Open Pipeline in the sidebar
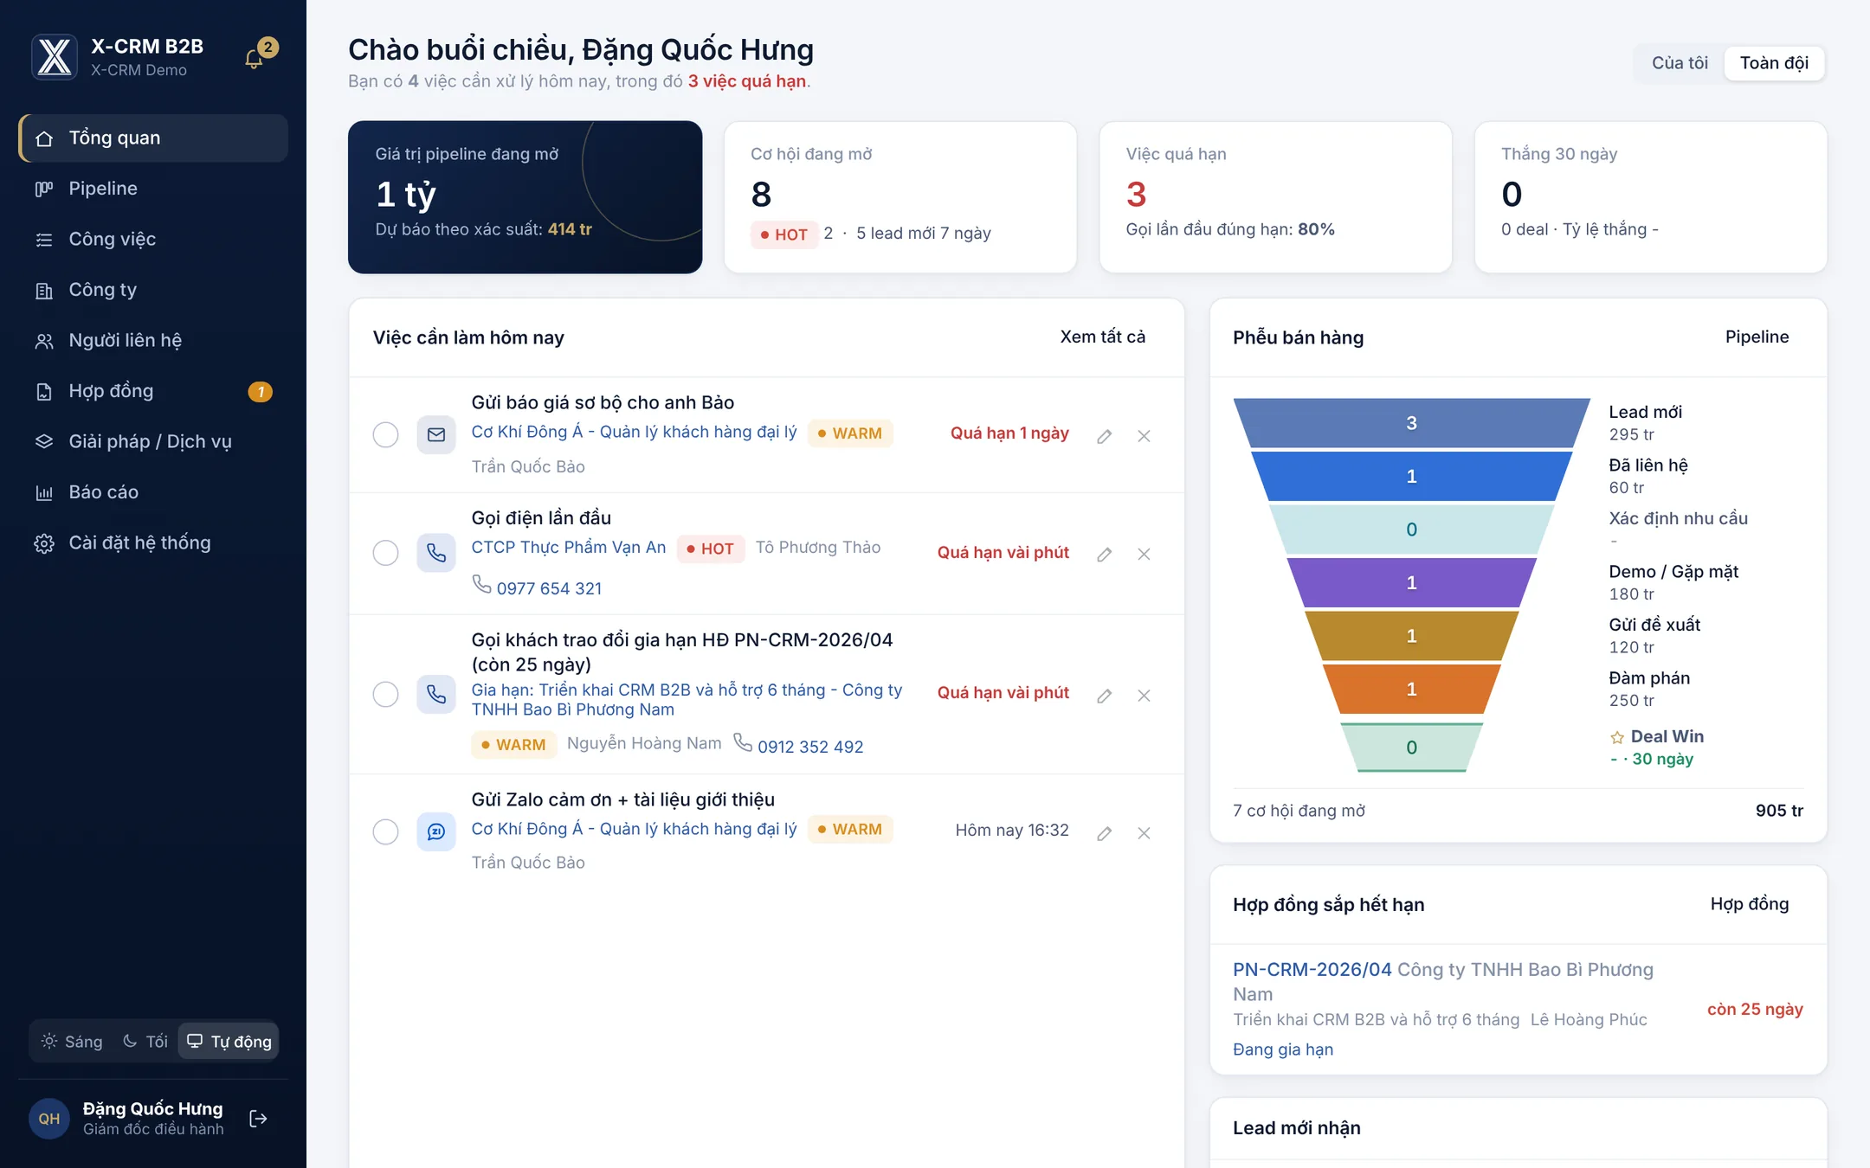The image size is (1870, 1168). (153, 189)
